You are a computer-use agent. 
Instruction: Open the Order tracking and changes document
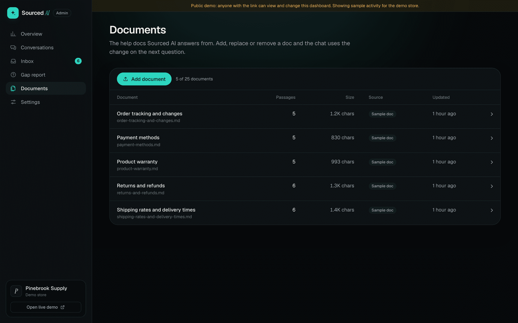click(x=150, y=114)
